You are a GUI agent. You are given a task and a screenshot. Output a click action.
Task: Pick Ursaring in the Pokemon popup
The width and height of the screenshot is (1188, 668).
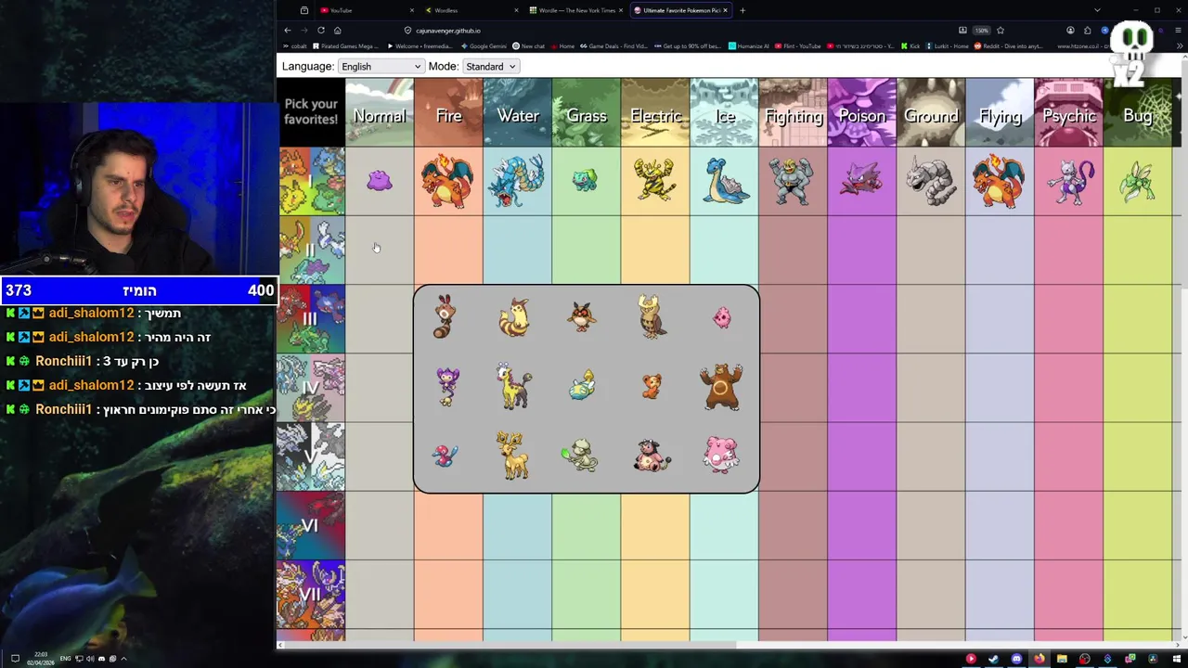pos(721,386)
